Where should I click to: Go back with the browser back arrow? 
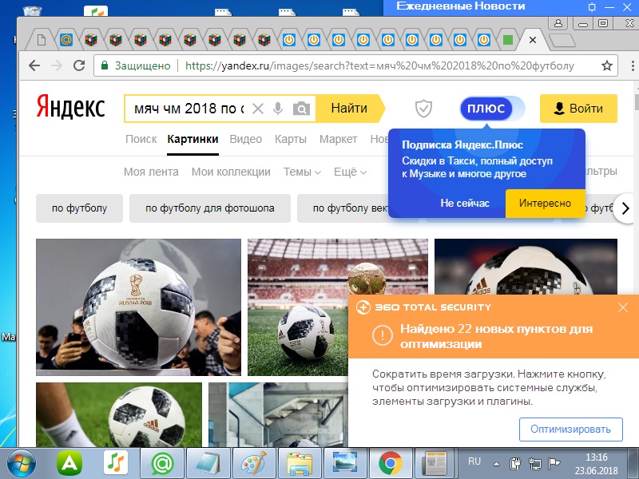point(34,65)
